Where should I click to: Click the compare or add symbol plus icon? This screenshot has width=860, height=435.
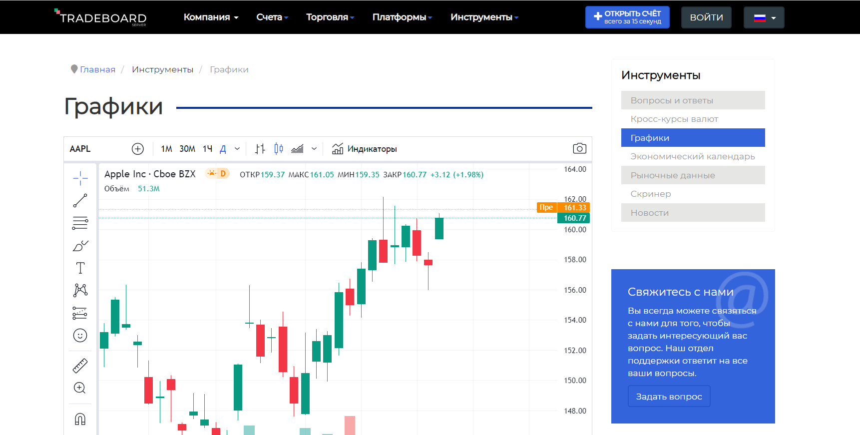click(x=138, y=149)
